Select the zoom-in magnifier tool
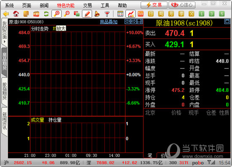Image resolution: width=232 pixels, height=167 pixels. (57, 14)
